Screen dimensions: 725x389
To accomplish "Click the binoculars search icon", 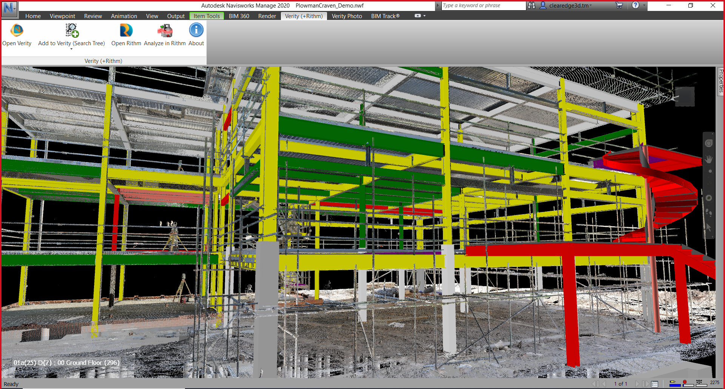I will point(532,5).
